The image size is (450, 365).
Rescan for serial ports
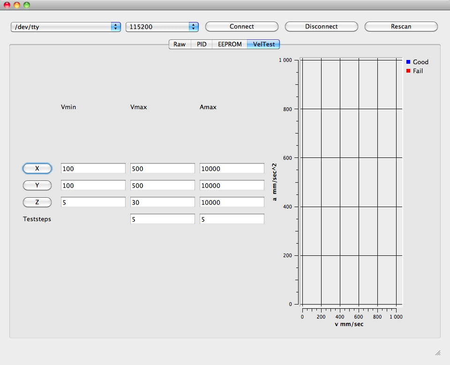[x=401, y=27]
